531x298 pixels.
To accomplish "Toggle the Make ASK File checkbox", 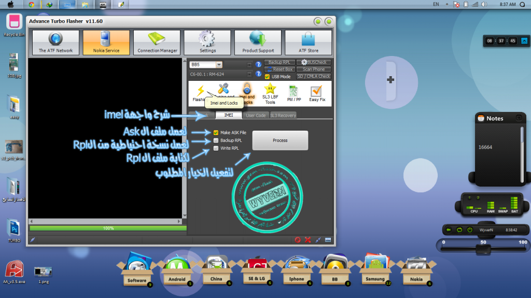I will 216,132.
